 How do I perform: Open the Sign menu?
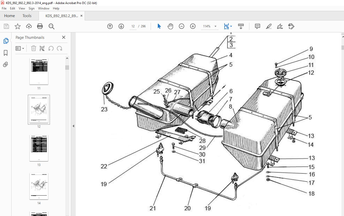pyautogui.click(x=31, y=8)
